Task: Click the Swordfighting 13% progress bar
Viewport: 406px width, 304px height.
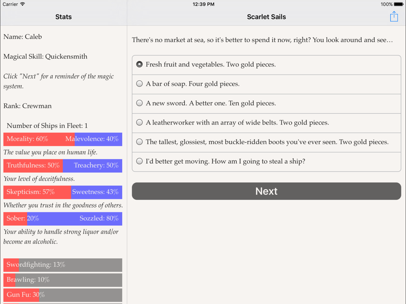Action: [63, 265]
